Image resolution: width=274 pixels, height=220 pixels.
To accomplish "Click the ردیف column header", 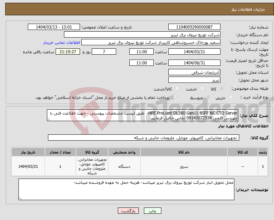I will pyautogui.click(x=263, y=152).
